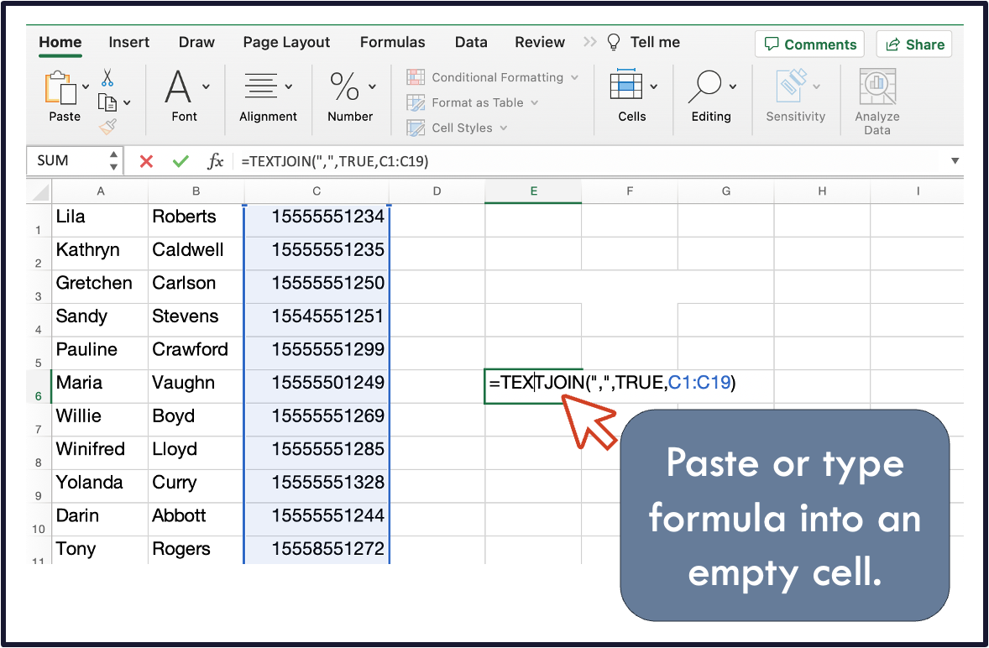This screenshot has height=648, width=989.
Task: Select column F header
Action: click(x=629, y=191)
